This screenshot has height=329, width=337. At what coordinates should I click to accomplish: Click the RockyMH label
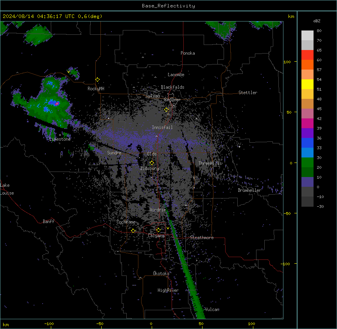pyautogui.click(x=96, y=89)
